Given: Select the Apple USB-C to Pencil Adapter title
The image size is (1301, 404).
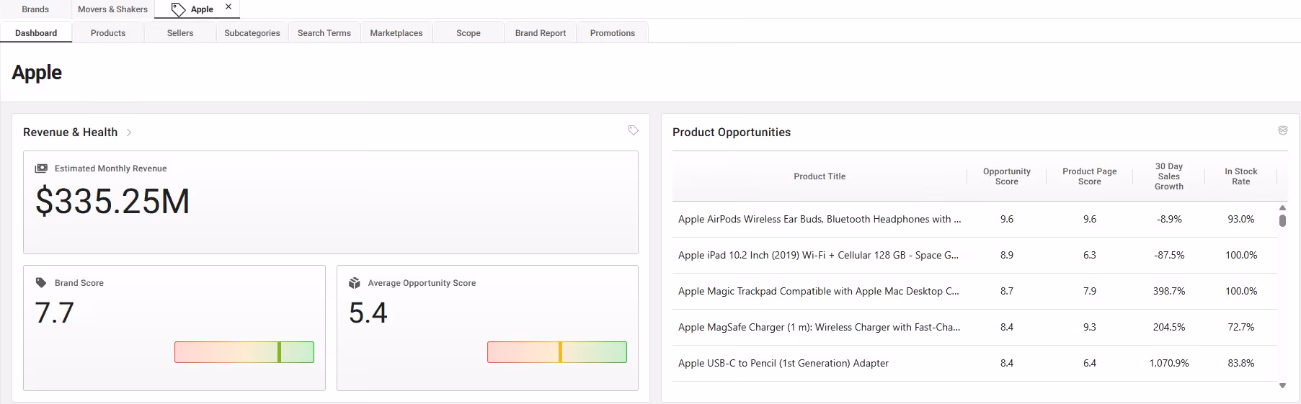Looking at the screenshot, I should 783,363.
